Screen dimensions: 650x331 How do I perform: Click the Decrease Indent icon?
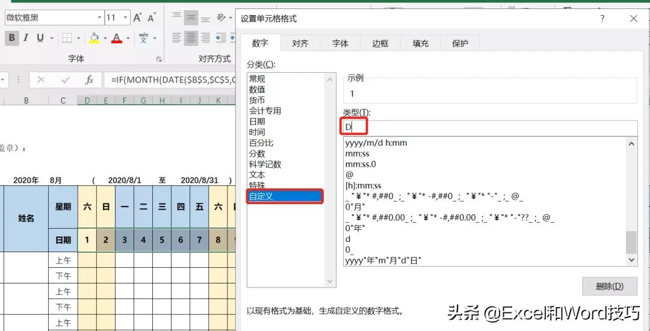(221, 38)
